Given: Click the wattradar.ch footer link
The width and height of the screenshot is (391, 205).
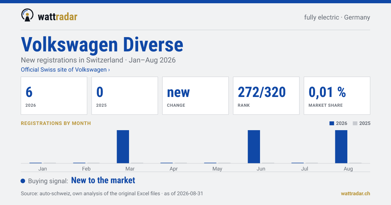Looking at the screenshot, I should coord(355,193).
